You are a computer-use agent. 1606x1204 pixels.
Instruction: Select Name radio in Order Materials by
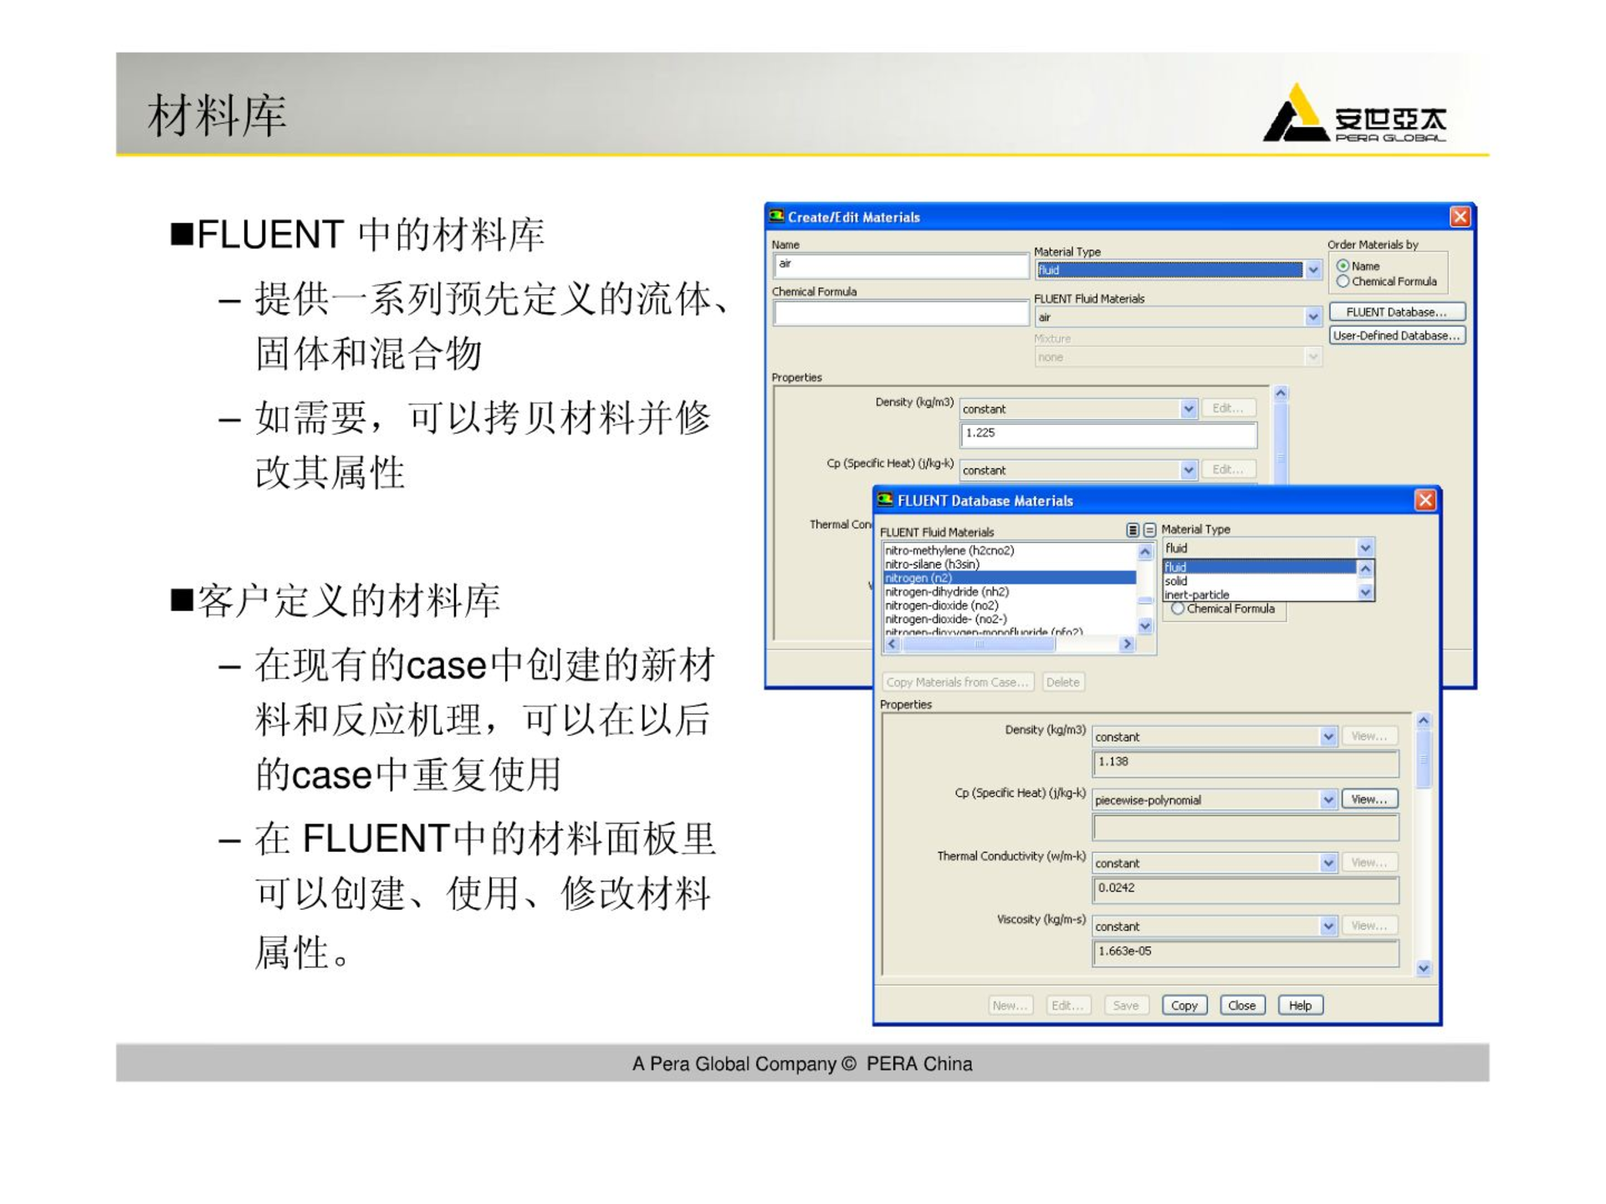pos(1343,266)
